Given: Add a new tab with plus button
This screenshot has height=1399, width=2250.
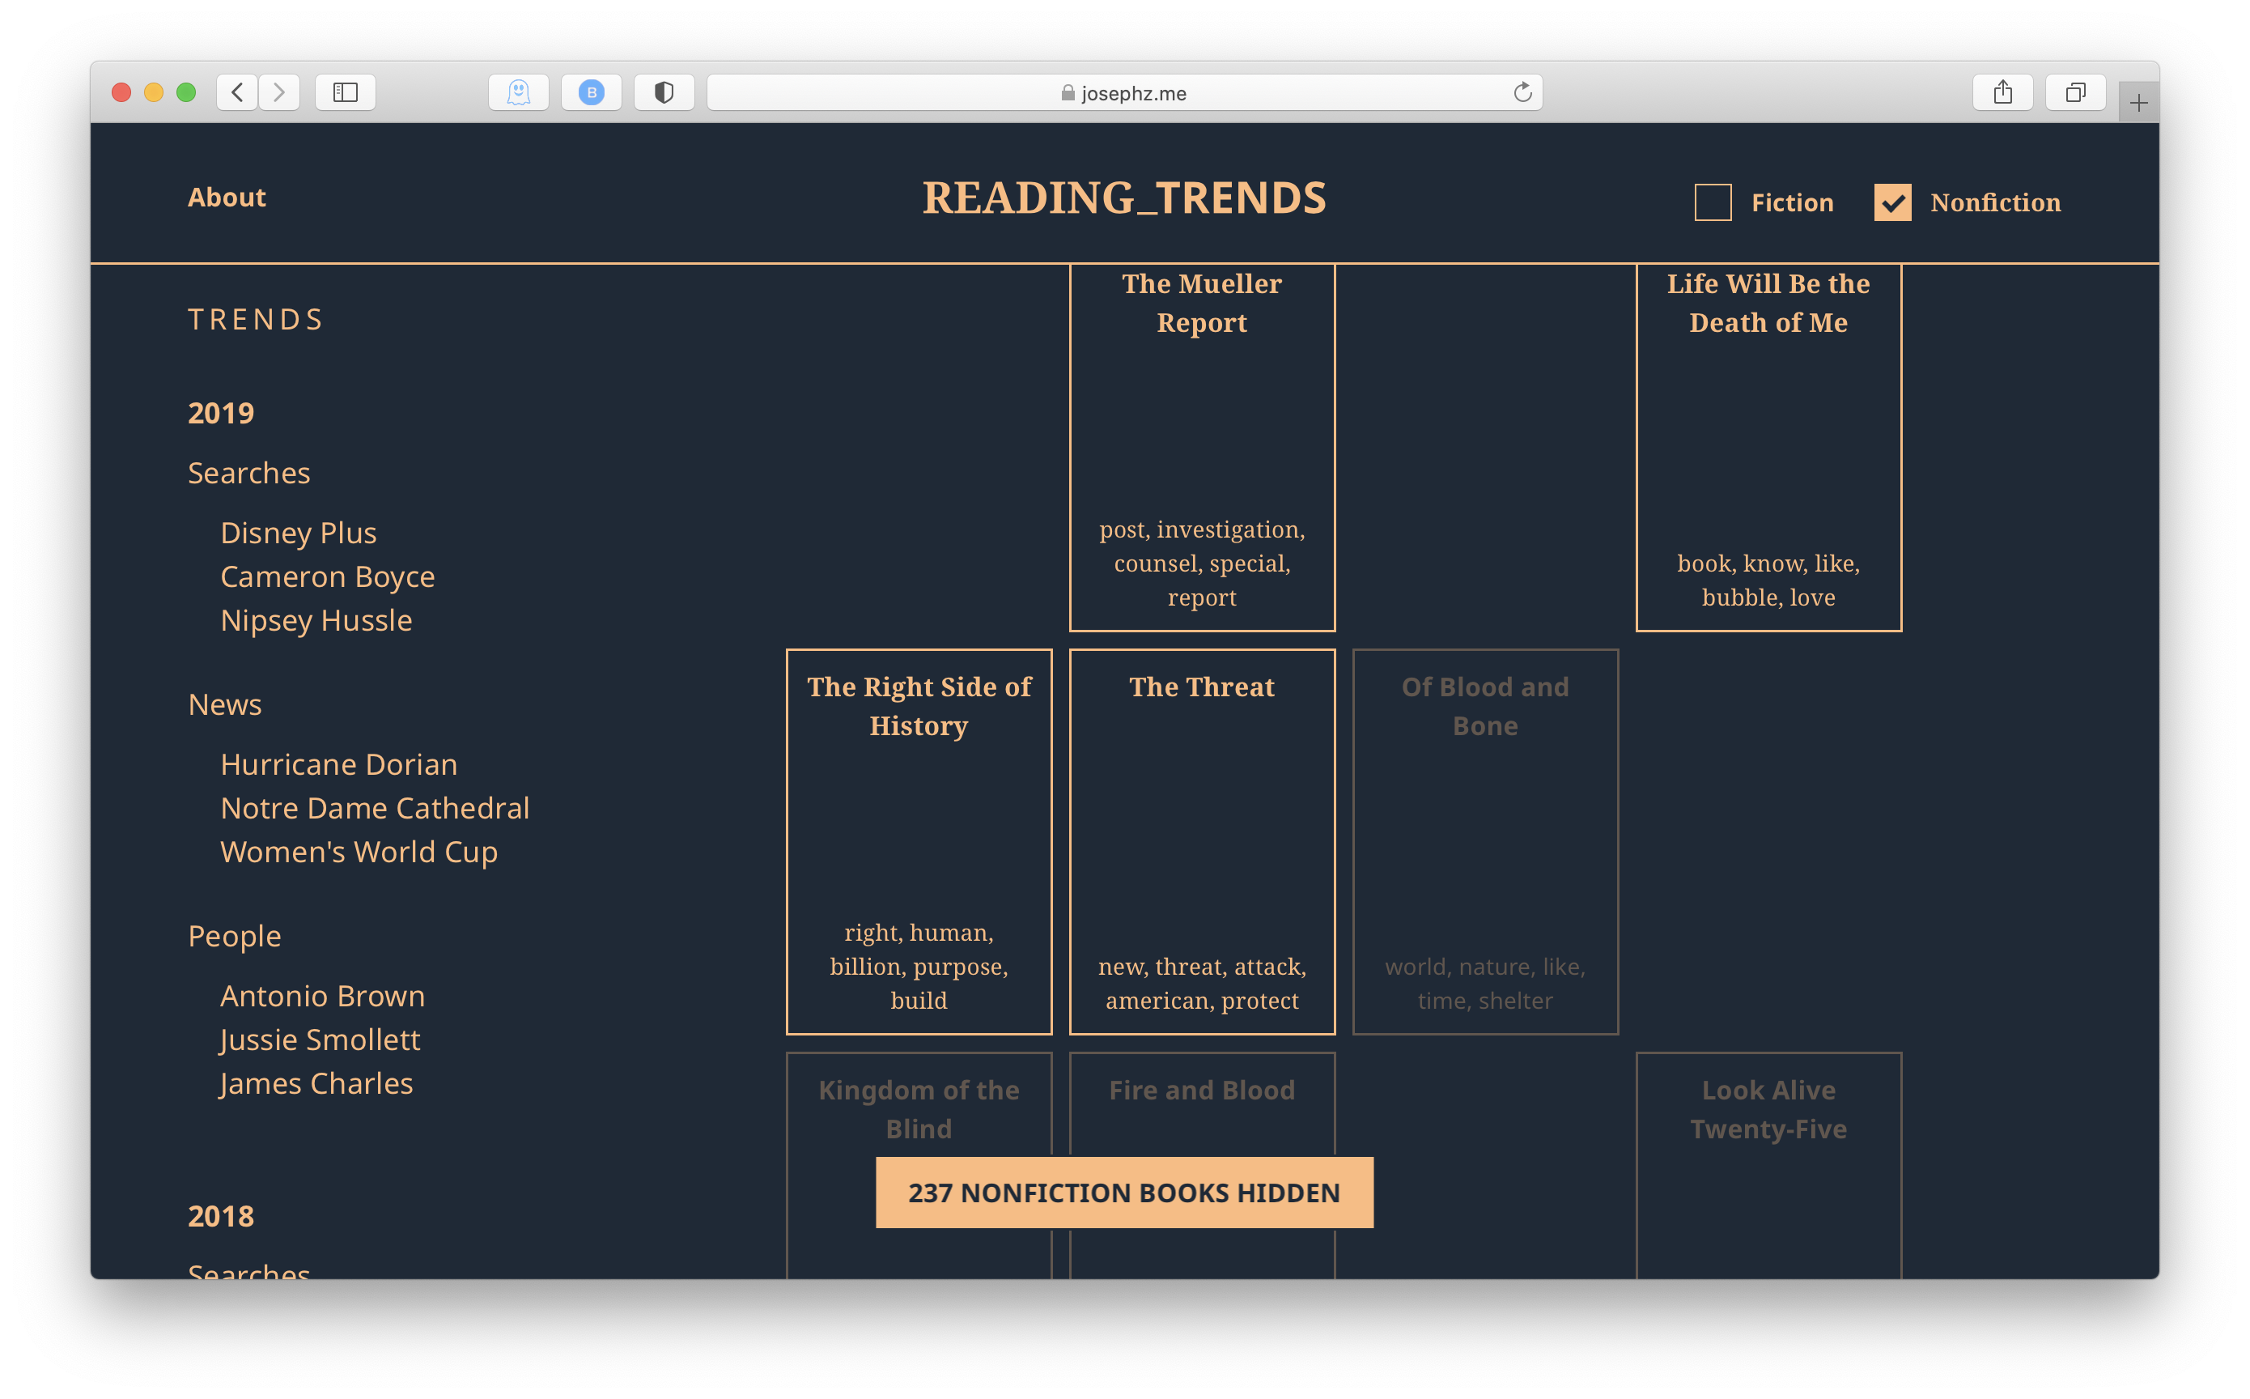Looking at the screenshot, I should 2138,103.
